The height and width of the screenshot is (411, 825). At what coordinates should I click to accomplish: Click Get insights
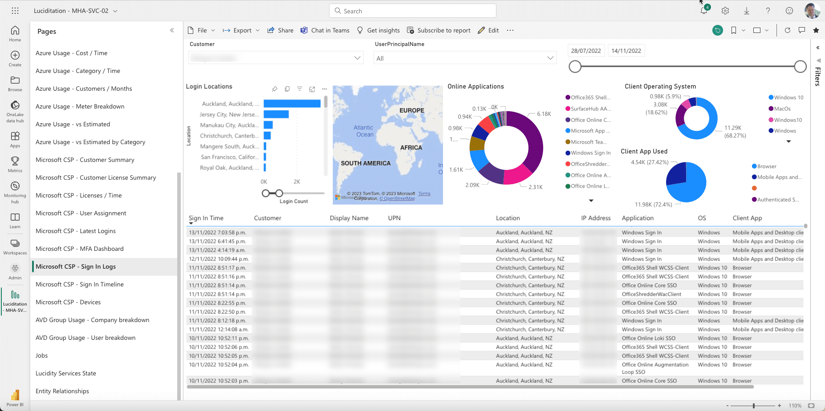coord(378,30)
